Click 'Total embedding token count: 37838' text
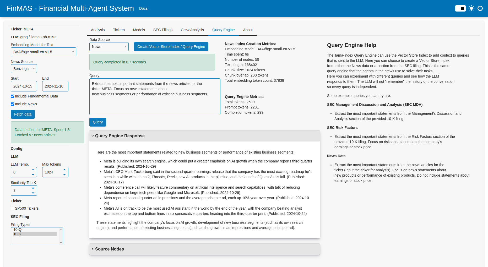 point(254,80)
